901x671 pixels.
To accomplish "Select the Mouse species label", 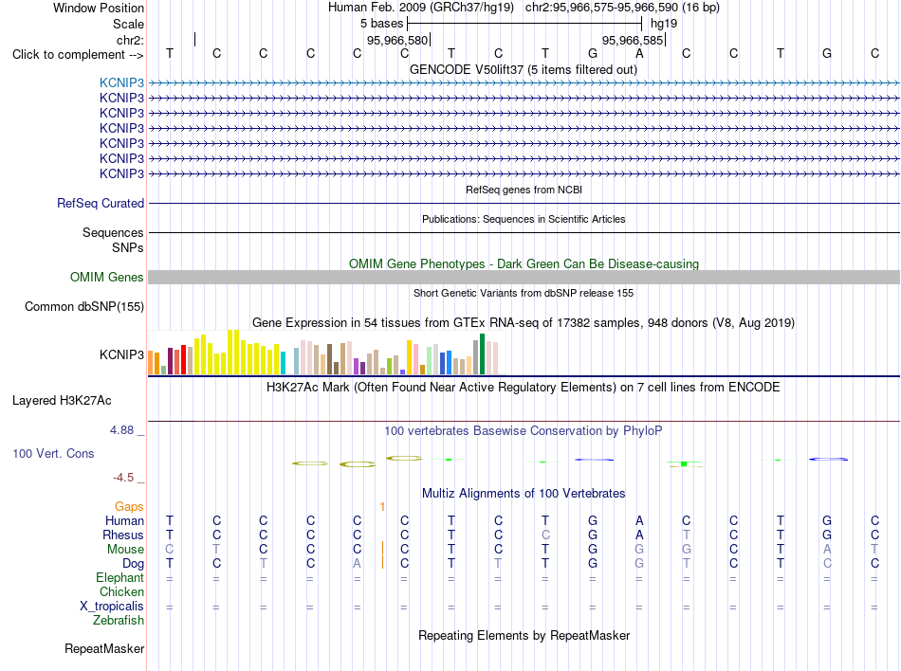I will point(124,550).
